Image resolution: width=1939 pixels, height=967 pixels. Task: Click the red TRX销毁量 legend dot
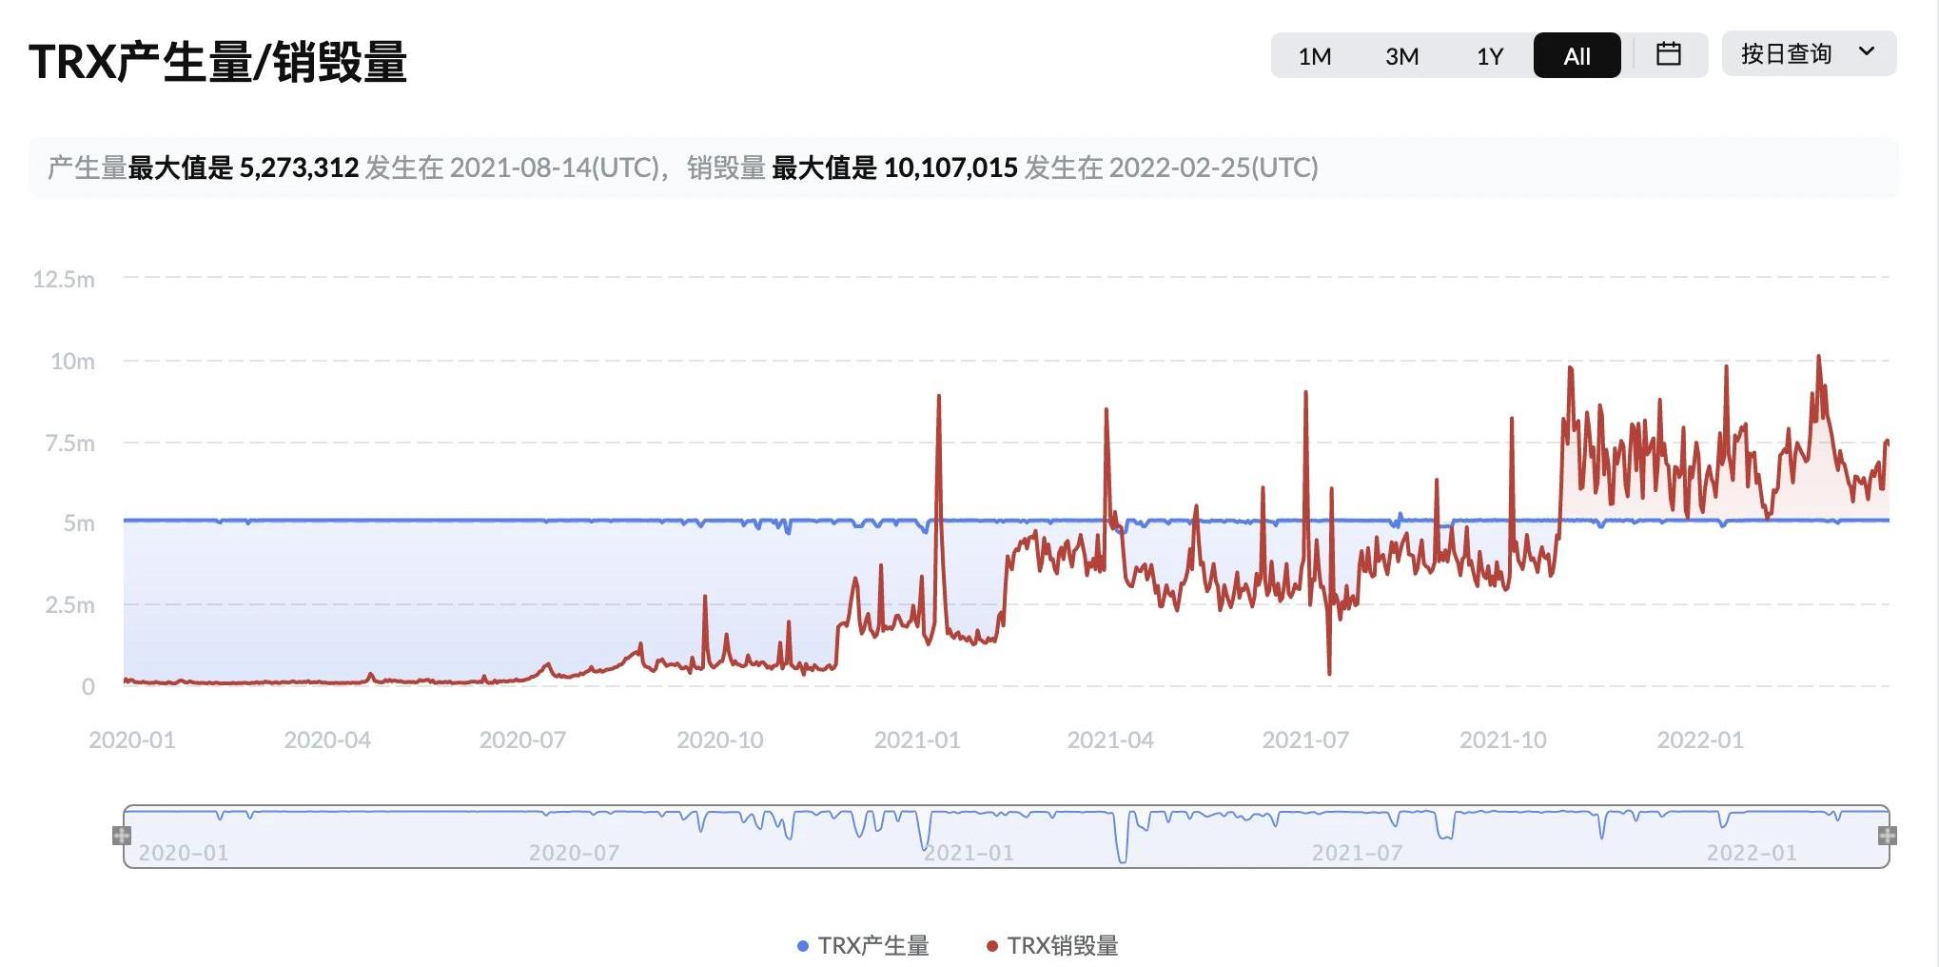pyautogui.click(x=992, y=946)
